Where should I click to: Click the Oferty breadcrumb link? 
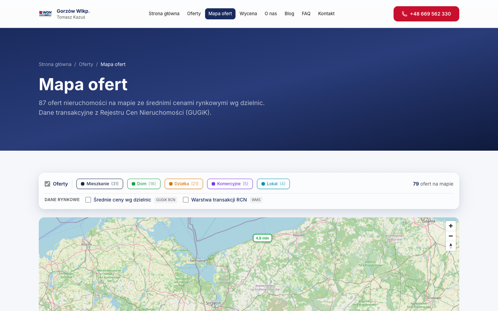pyautogui.click(x=86, y=64)
